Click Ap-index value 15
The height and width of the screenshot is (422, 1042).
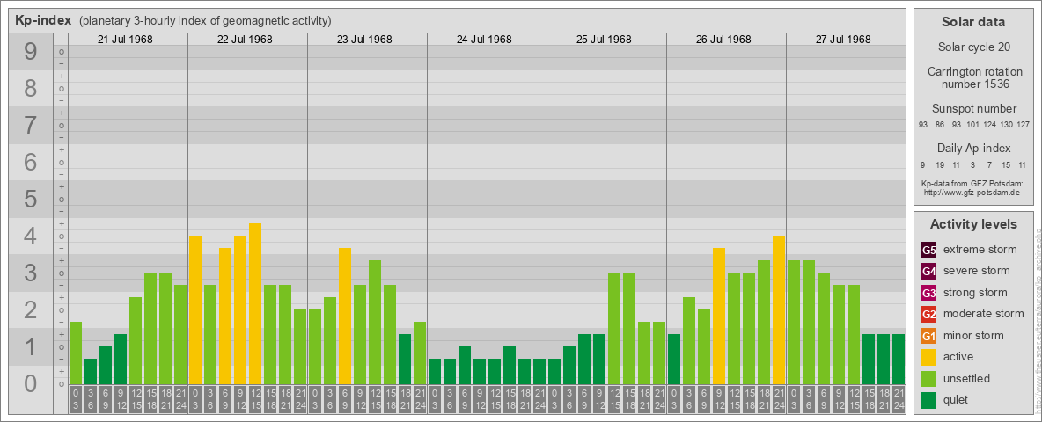pyautogui.click(x=1006, y=164)
